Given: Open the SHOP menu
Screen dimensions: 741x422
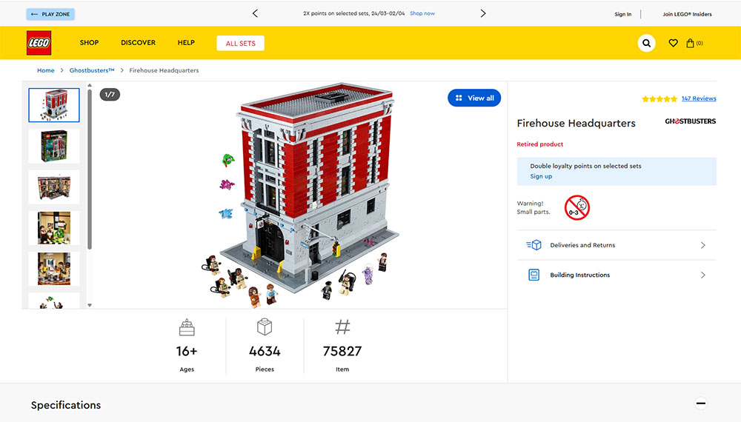Looking at the screenshot, I should click(x=90, y=42).
